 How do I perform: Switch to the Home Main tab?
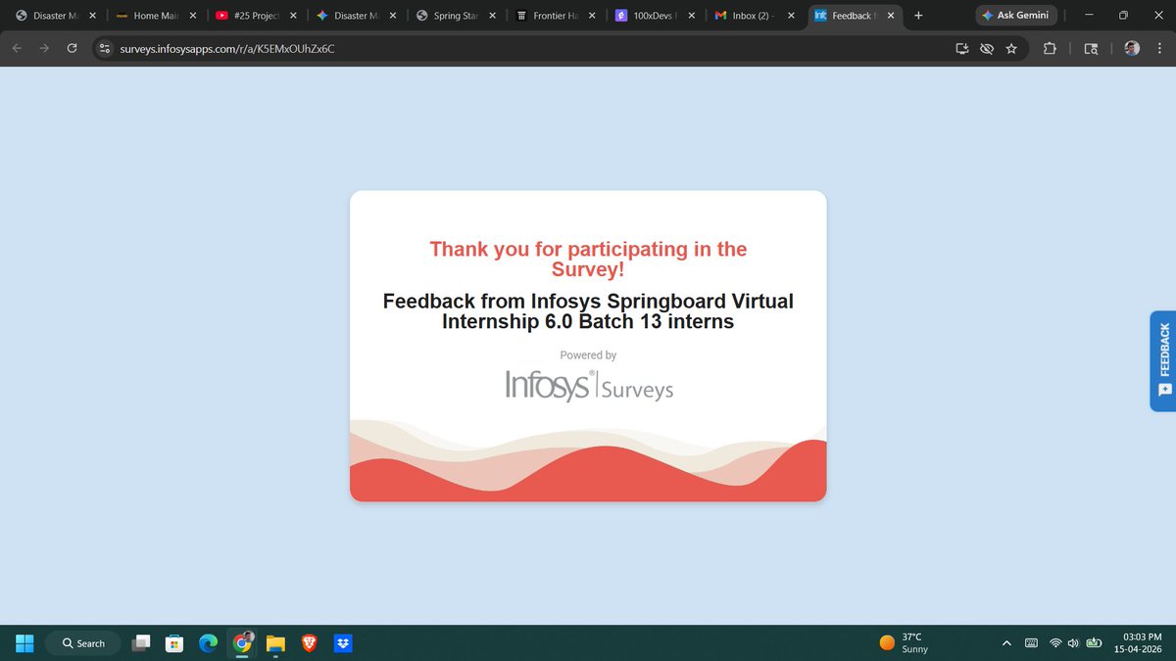(x=157, y=16)
